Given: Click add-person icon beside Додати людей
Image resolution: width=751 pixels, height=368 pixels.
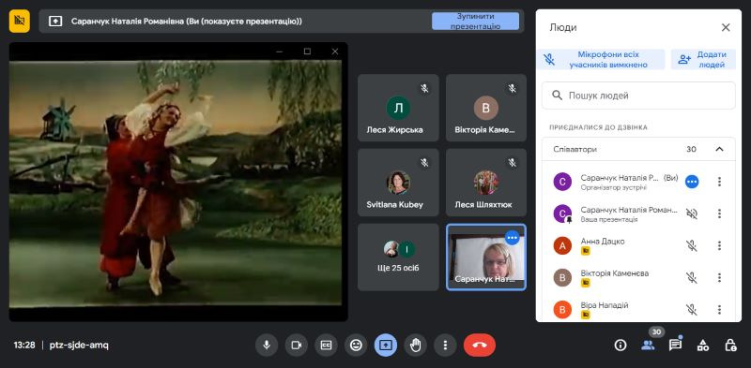Looking at the screenshot, I should click(684, 60).
